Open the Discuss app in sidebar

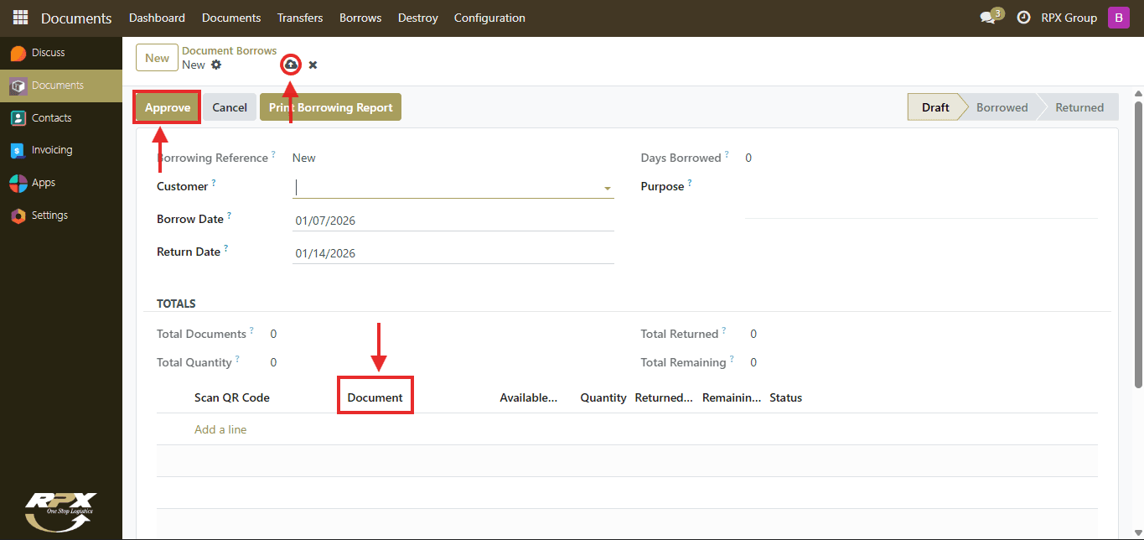pyautogui.click(x=61, y=53)
